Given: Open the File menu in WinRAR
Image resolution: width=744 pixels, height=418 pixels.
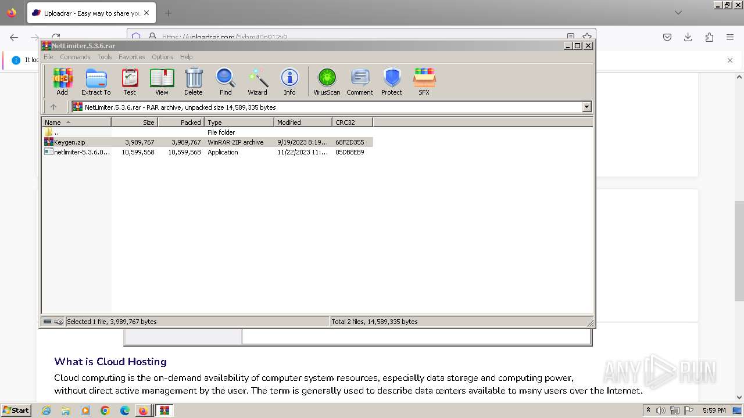Looking at the screenshot, I should click(48, 57).
